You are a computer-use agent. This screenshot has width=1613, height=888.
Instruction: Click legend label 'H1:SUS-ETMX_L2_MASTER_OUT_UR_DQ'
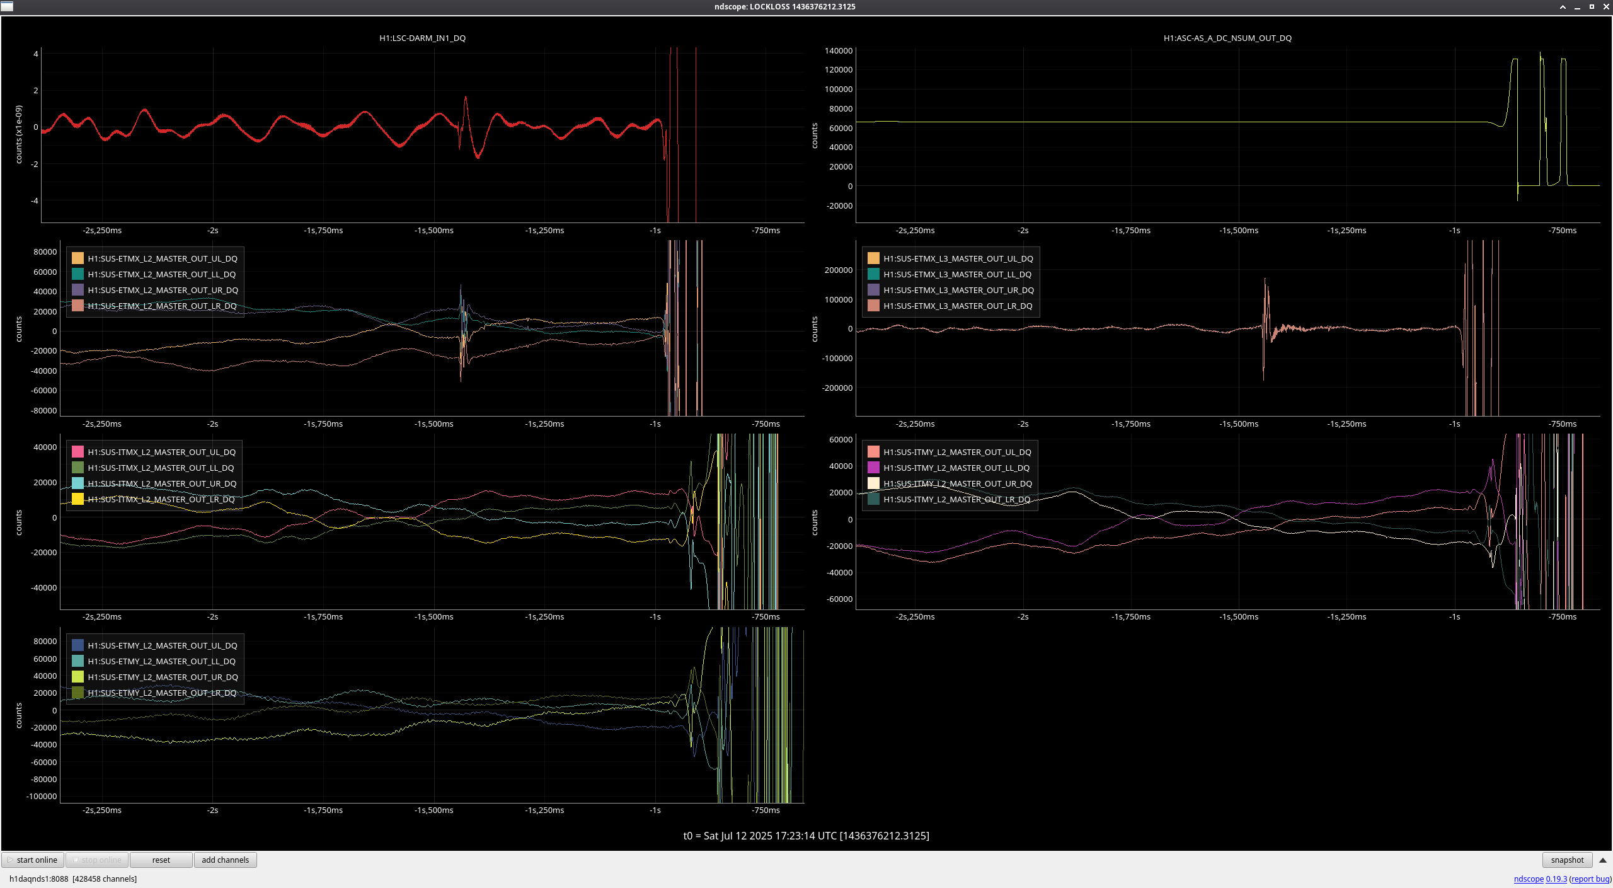tap(163, 290)
